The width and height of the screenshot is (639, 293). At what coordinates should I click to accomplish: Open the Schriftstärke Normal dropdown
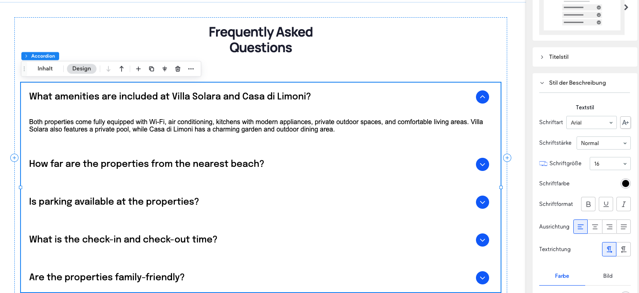603,143
